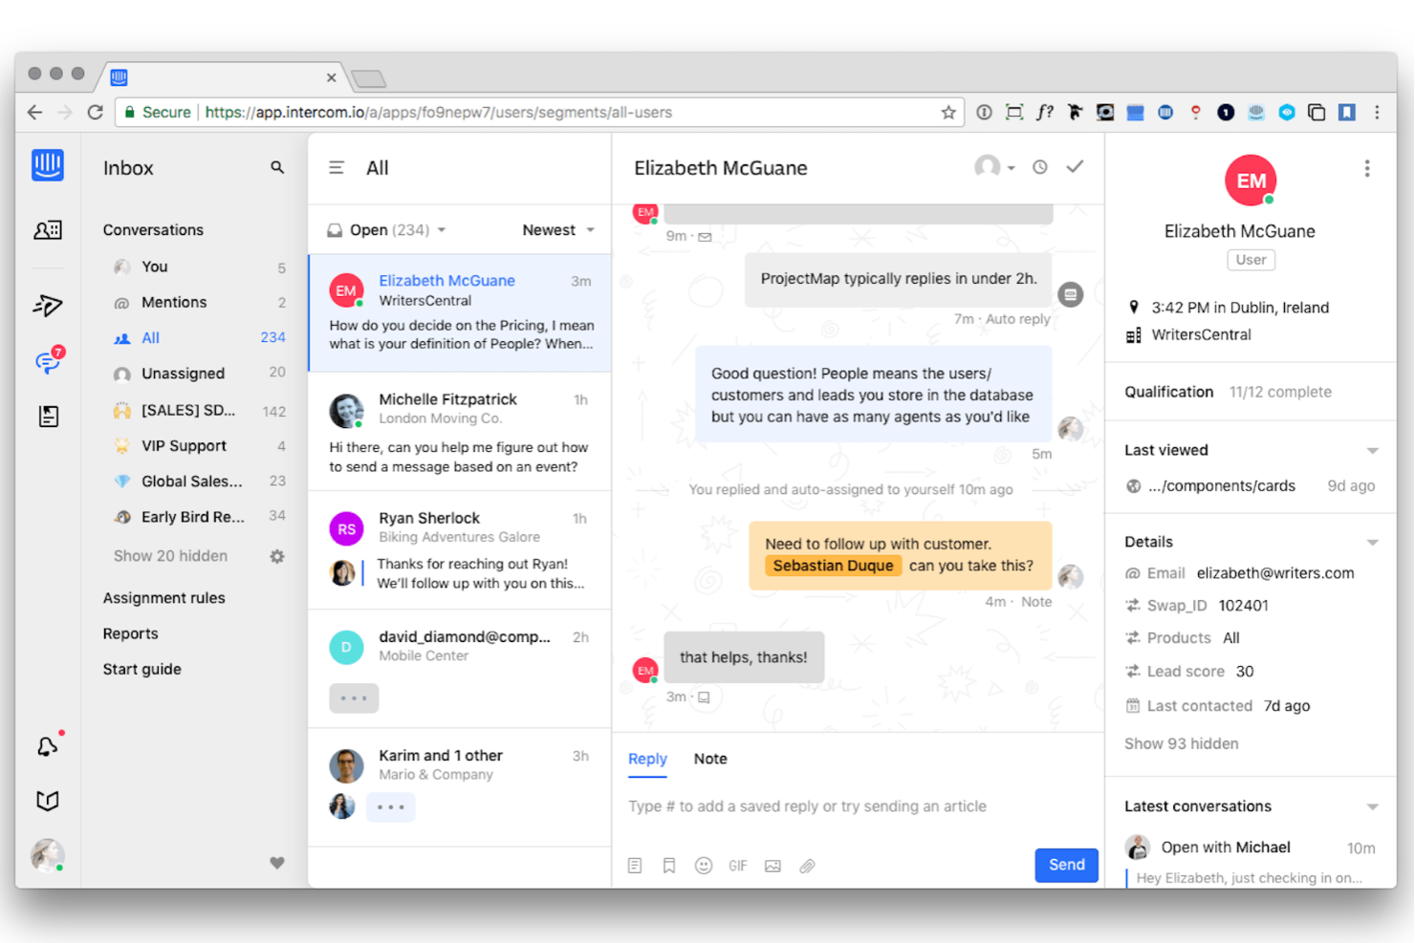Screen dimensions: 1415x943
Task: Open Assignment rules
Action: click(163, 597)
